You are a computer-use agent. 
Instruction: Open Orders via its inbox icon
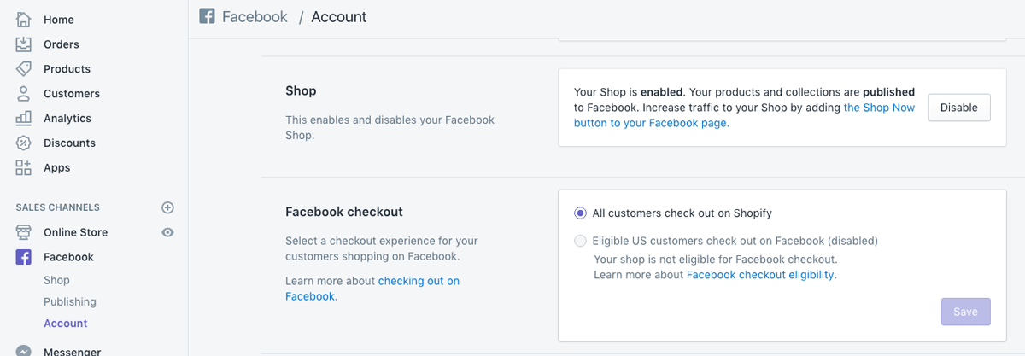(24, 44)
